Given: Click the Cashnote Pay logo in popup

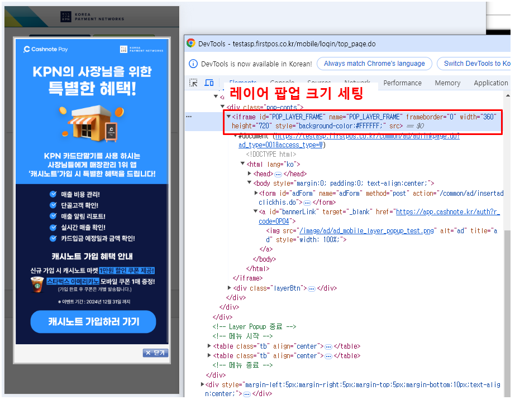Looking at the screenshot, I should (x=46, y=49).
